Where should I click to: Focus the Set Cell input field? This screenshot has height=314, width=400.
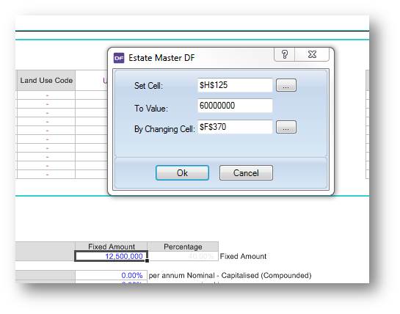click(235, 85)
